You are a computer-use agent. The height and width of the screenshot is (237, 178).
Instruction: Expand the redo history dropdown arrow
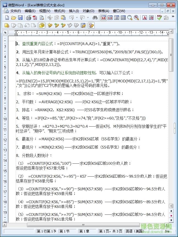(x=88, y=18)
